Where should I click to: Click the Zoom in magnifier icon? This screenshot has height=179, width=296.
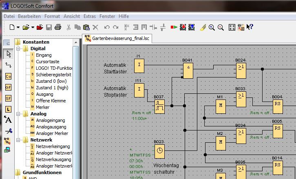[x=212, y=27]
